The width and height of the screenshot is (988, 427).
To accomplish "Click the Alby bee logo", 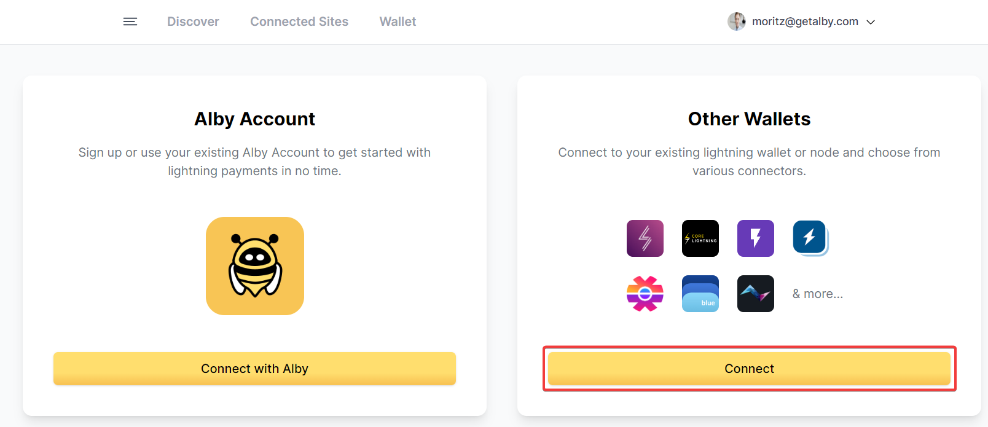I will tap(255, 266).
